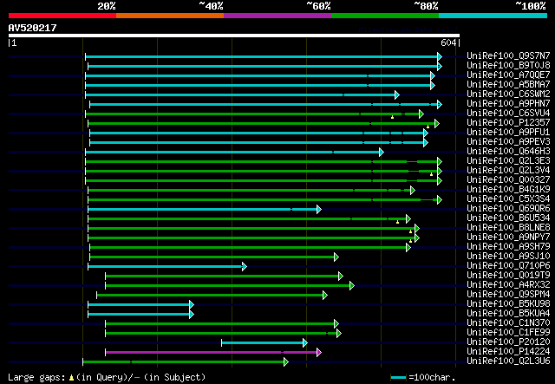The image size is (555, 384).
Task: Select the UniRef100_P20120 label
Action: [x=508, y=342]
